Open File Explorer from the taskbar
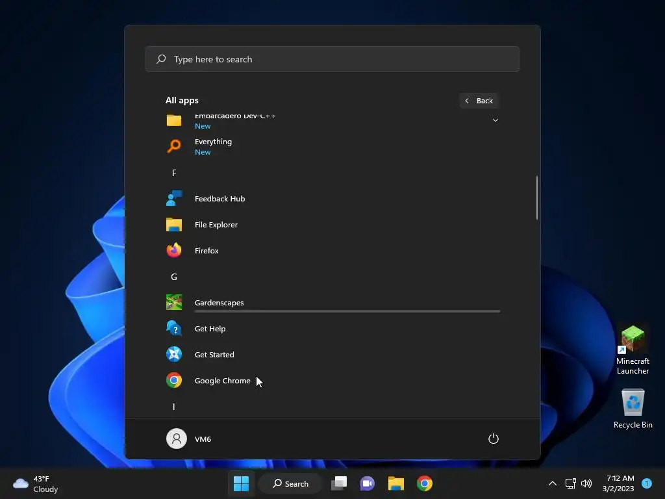 click(x=395, y=483)
